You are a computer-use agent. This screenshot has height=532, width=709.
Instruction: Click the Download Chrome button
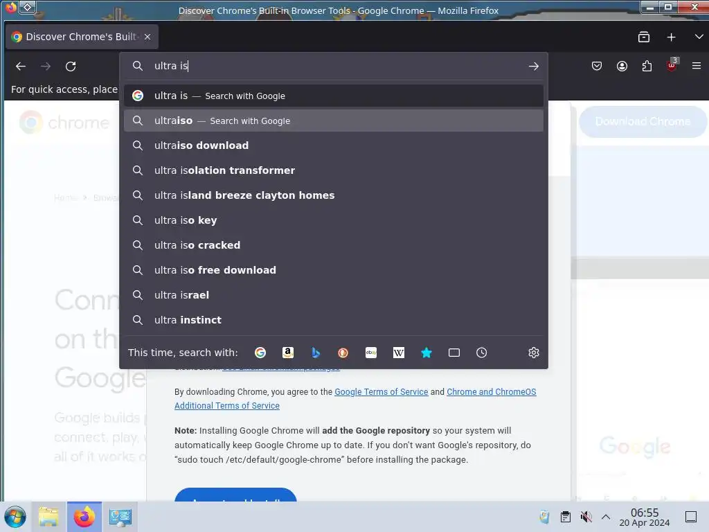pos(643,122)
